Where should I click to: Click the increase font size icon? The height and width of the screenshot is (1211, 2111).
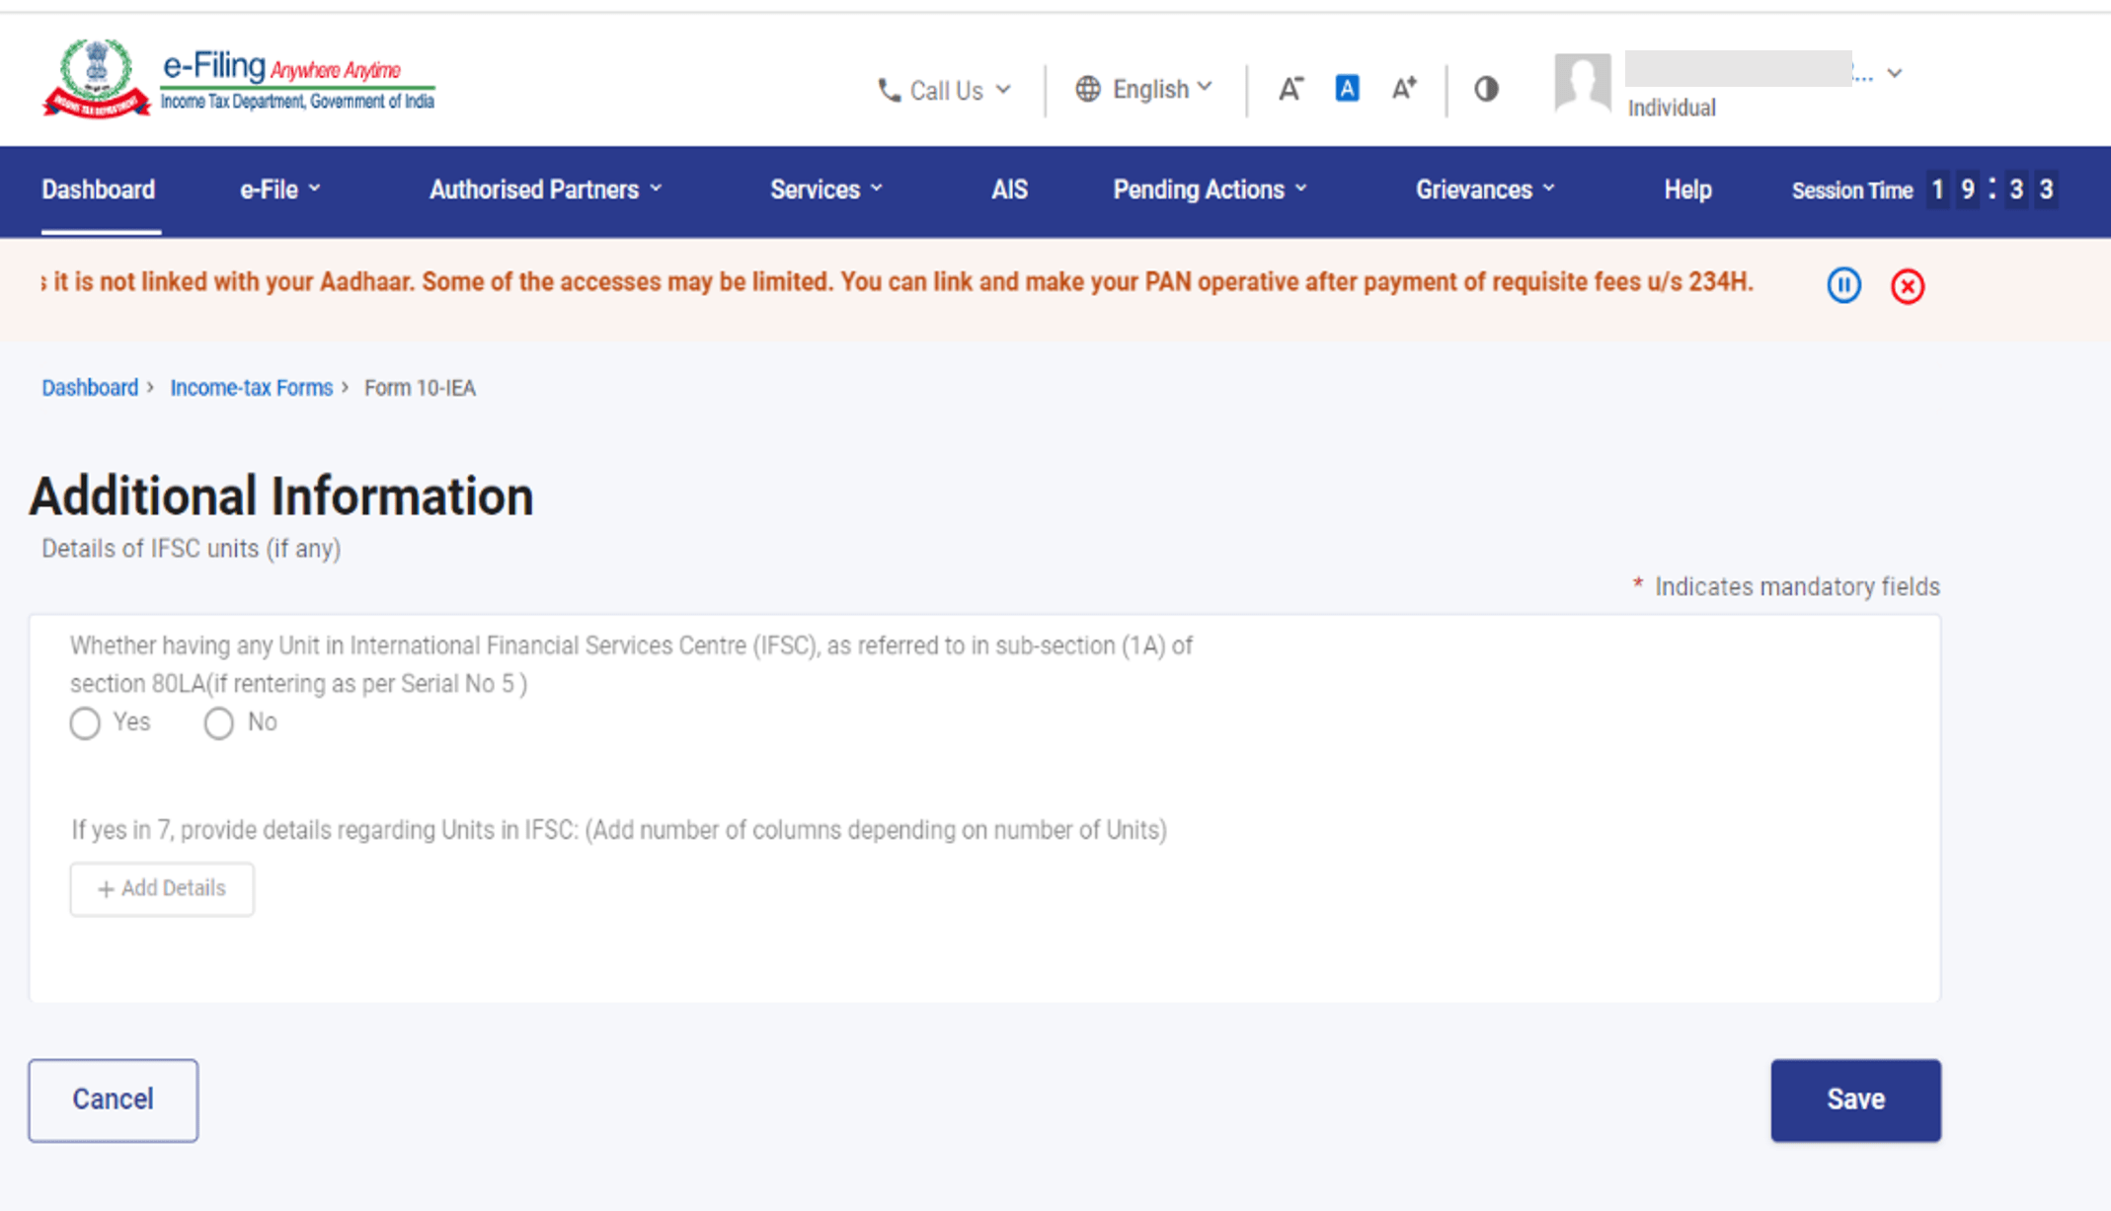(x=1403, y=89)
